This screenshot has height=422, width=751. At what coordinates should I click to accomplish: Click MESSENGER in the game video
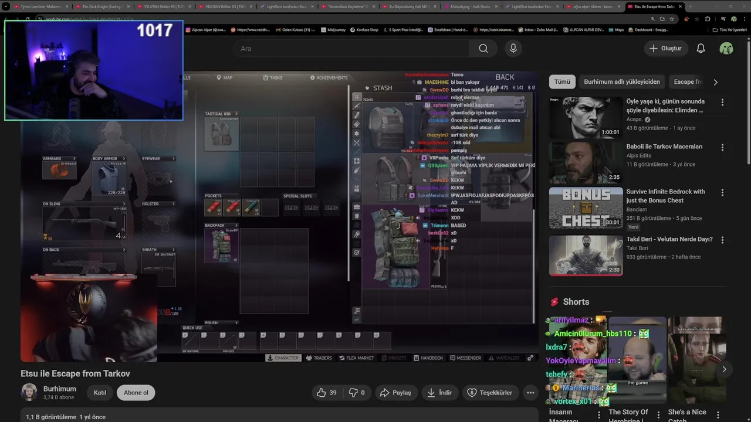[465, 358]
